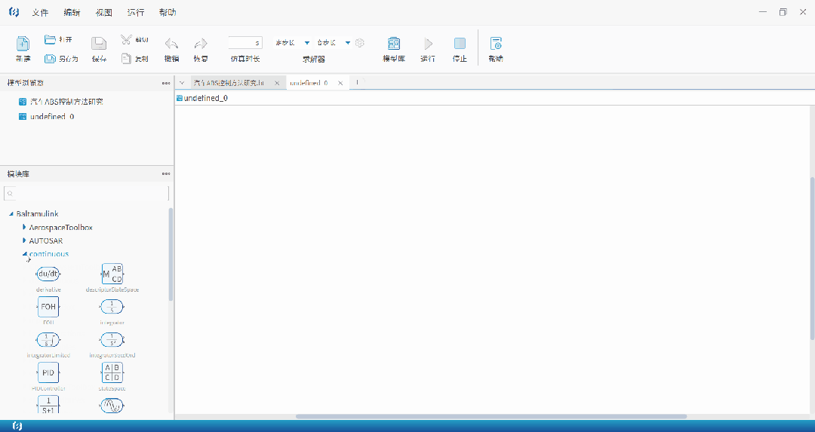
Task: Select the derivative du/dt block
Action: [x=48, y=274]
